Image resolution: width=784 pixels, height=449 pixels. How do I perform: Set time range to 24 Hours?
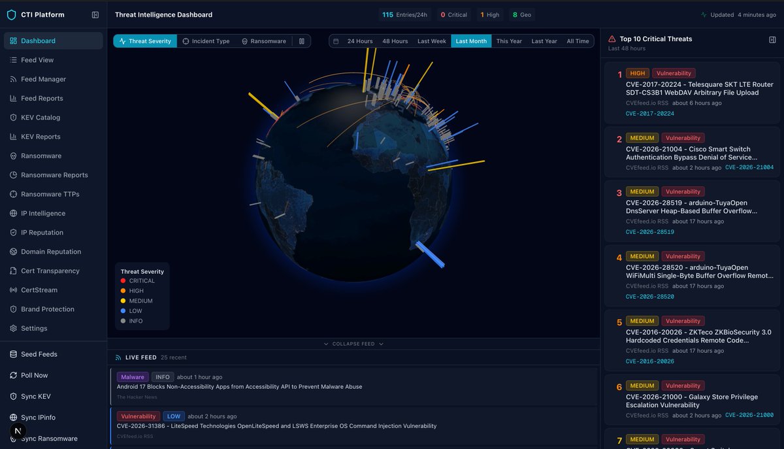[x=360, y=41]
